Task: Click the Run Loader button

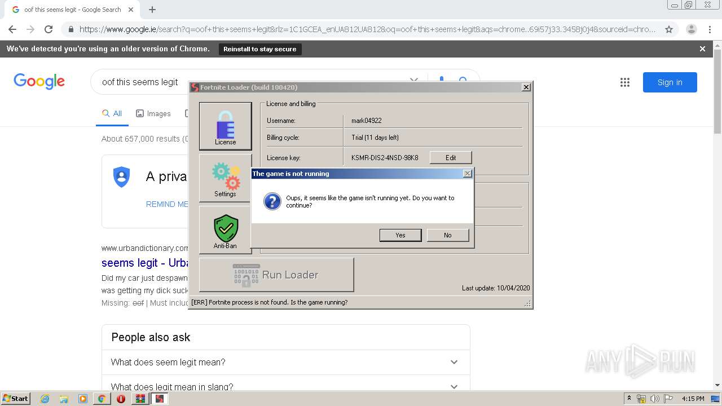Action: coord(276,275)
